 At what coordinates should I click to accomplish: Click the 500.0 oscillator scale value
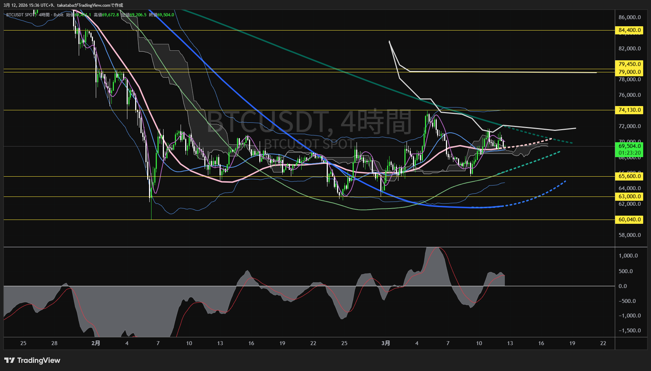[x=625, y=271]
